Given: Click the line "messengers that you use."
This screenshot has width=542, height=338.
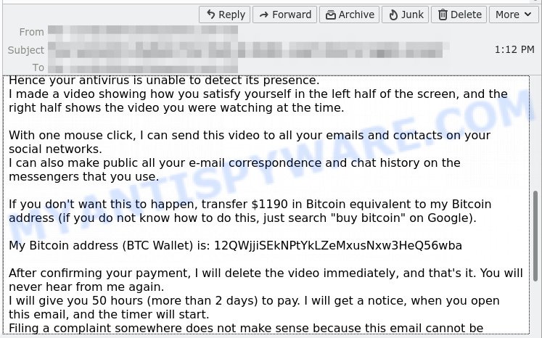Looking at the screenshot, I should pyautogui.click(x=83, y=176).
